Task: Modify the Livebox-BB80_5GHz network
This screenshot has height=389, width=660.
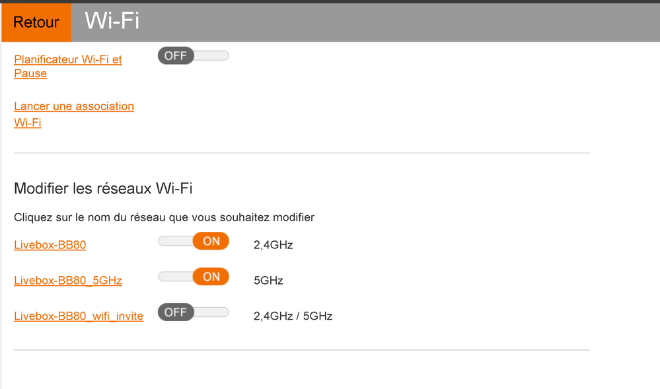Action: click(68, 280)
